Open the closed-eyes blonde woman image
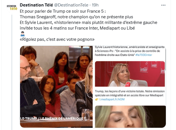 coord(130,116)
